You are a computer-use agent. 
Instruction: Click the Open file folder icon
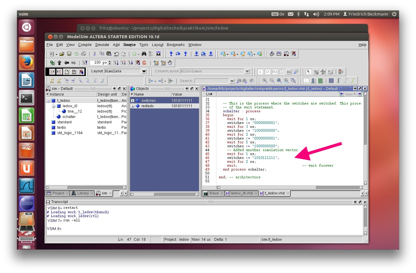(x=62, y=54)
